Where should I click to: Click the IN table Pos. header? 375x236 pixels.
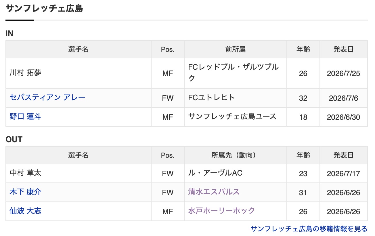(x=168, y=50)
